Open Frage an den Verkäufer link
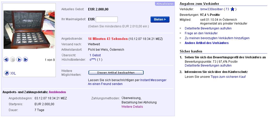Image resolution: width=268 pixels, height=118 pixels. pyautogui.click(x=201, y=33)
